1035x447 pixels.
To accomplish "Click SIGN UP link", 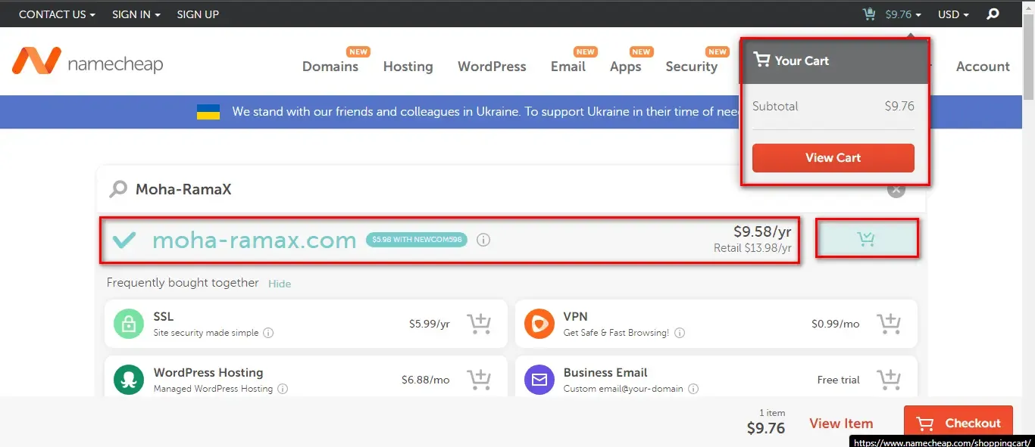I will pos(198,14).
